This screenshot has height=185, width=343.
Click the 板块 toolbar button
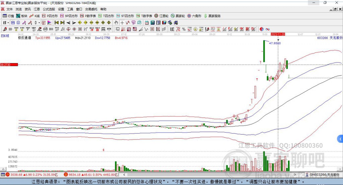(x=22, y=16)
